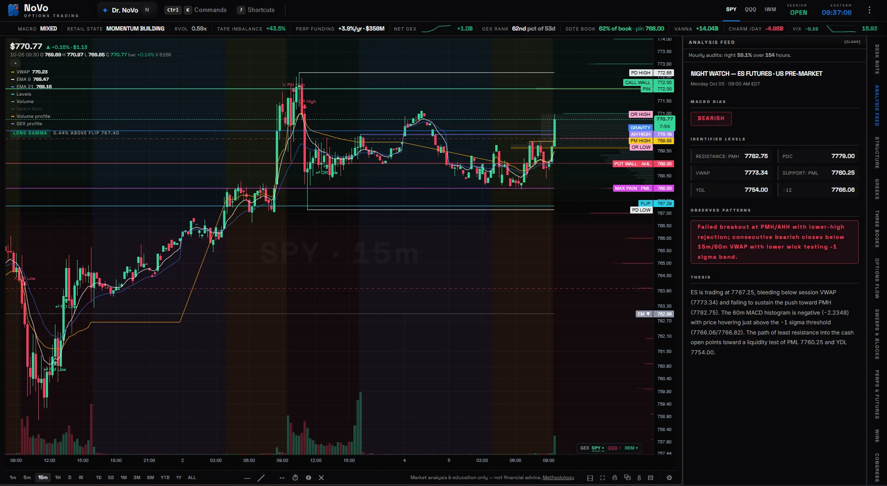887x486 pixels.
Task: Expand the EM level label arrow
Action: pos(648,314)
